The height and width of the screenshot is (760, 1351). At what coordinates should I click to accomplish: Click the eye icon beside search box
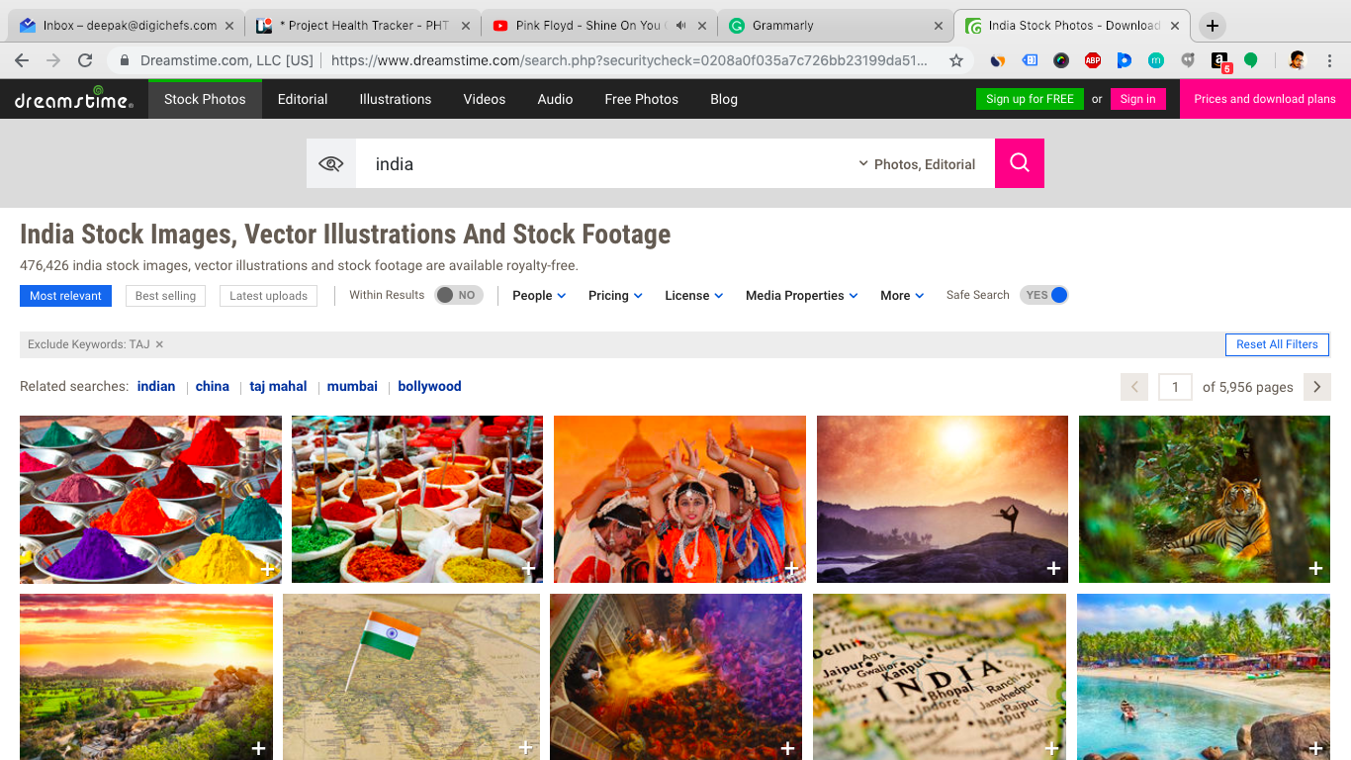pyautogui.click(x=330, y=163)
